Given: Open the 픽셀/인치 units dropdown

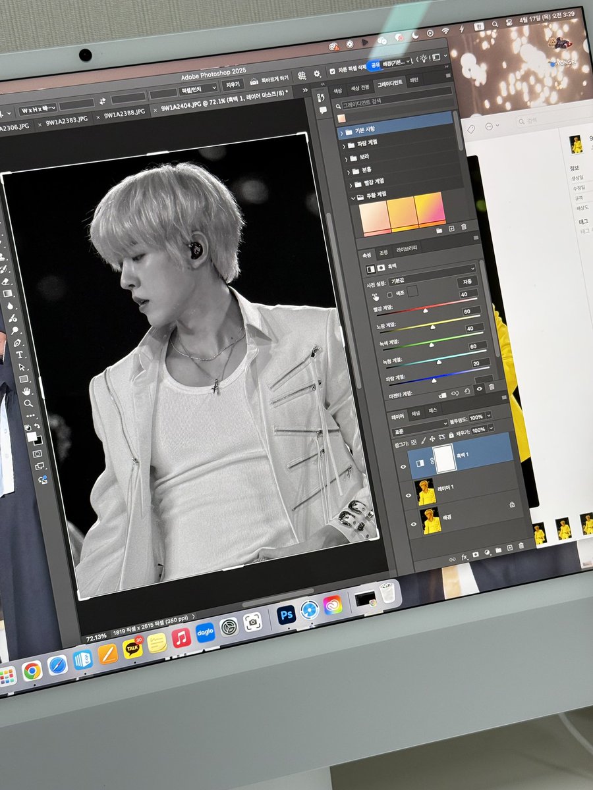Looking at the screenshot, I should pos(198,89).
